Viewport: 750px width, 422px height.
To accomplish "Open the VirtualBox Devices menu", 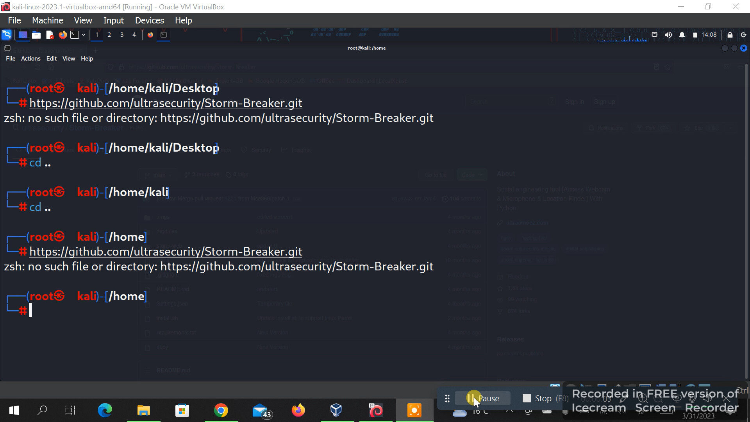I will coord(149,20).
